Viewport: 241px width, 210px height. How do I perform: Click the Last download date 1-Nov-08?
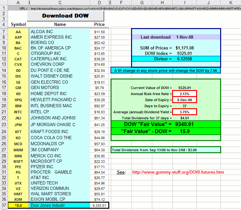[185, 37]
